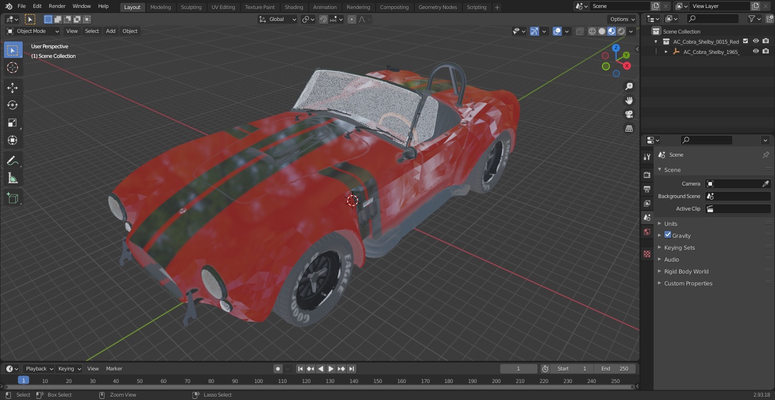Open the Keying popover in timeline

tap(70, 369)
